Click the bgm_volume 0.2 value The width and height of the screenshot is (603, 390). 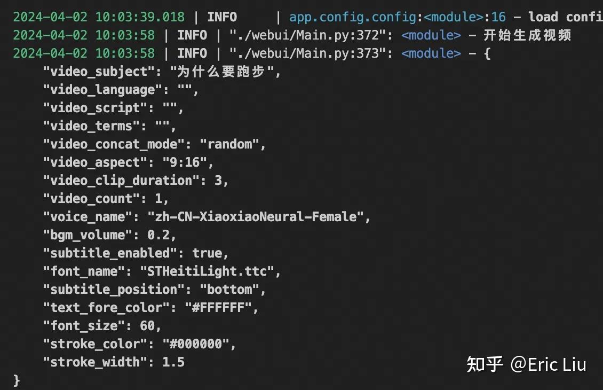(x=158, y=235)
